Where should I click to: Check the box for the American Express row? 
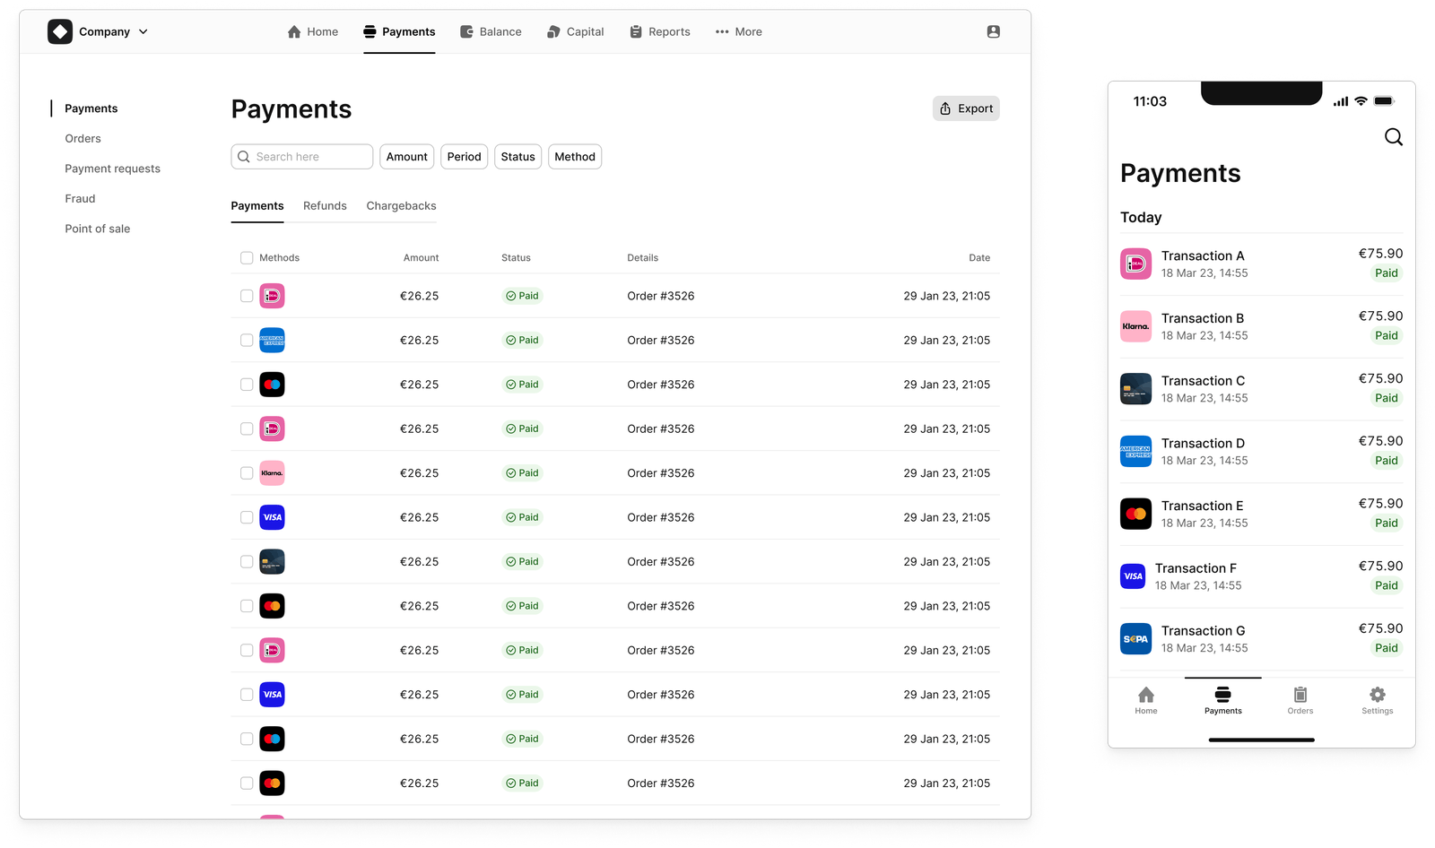(x=247, y=341)
